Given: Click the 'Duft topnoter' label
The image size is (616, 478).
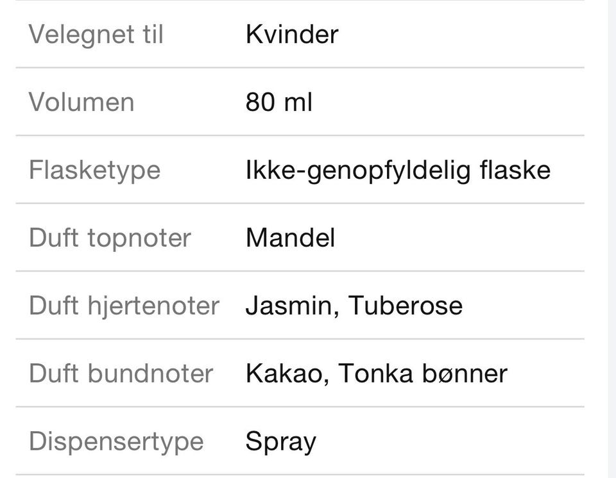Looking at the screenshot, I should pyautogui.click(x=110, y=238).
